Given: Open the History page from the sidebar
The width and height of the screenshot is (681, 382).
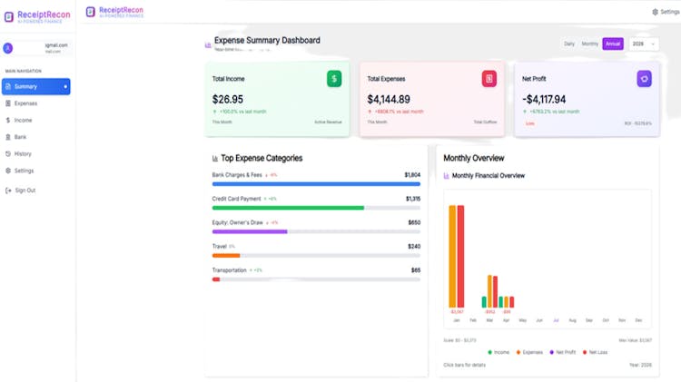Looking at the screenshot, I should [x=23, y=153].
